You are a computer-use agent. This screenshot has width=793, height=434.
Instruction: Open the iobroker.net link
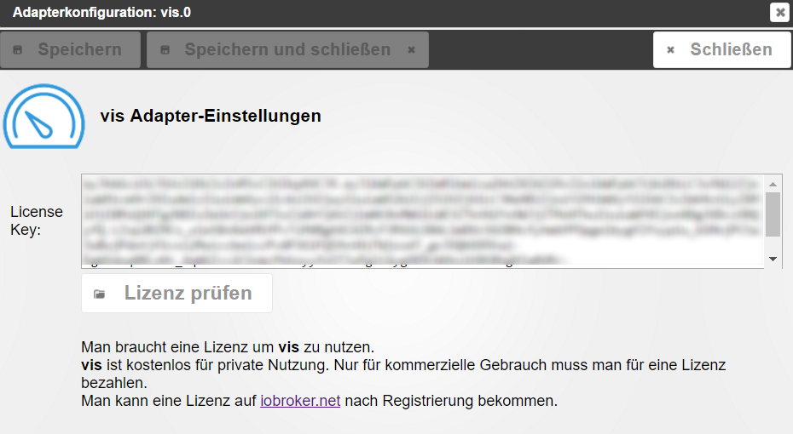[x=300, y=401]
